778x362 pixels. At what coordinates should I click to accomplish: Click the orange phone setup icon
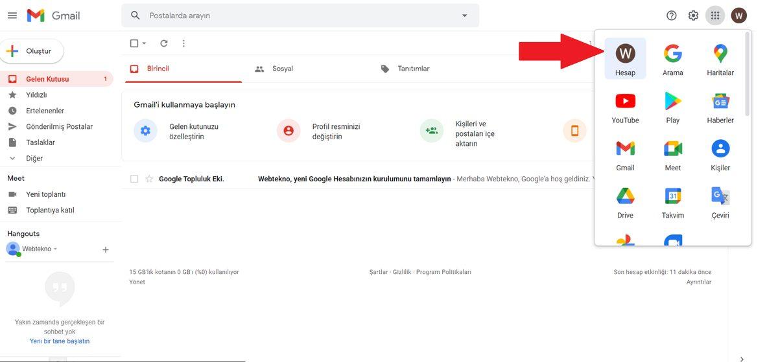pyautogui.click(x=574, y=131)
